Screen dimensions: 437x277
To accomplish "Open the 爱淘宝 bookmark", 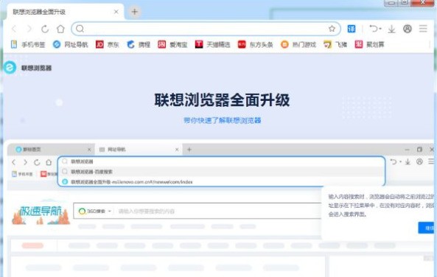I will tap(172, 44).
